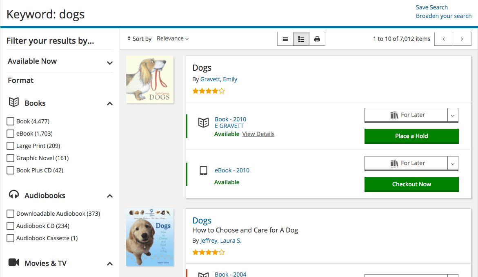Switch to compact list view icon
478x277 pixels.
pos(285,39)
